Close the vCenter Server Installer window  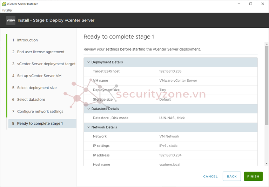point(262,4)
